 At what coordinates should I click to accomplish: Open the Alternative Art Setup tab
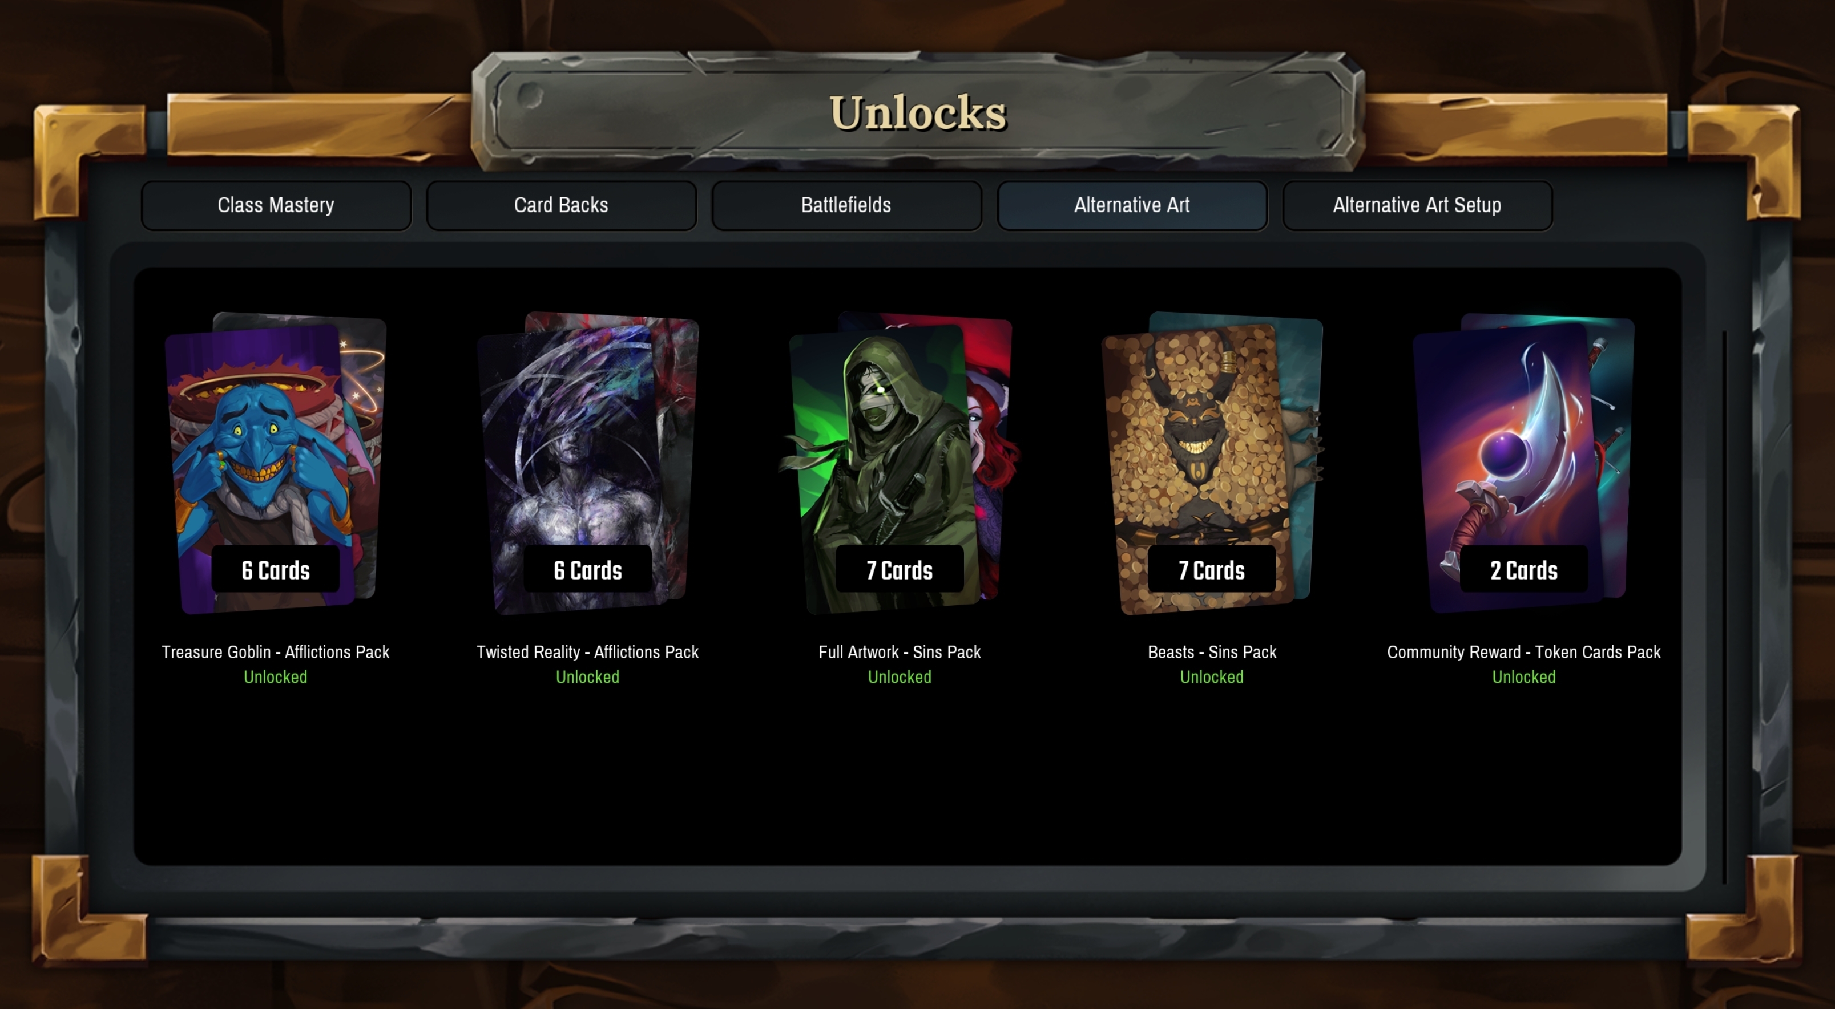(1418, 205)
